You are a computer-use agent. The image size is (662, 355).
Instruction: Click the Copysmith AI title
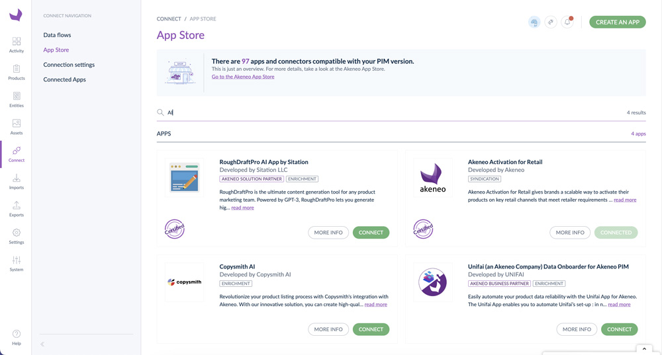pyautogui.click(x=237, y=266)
